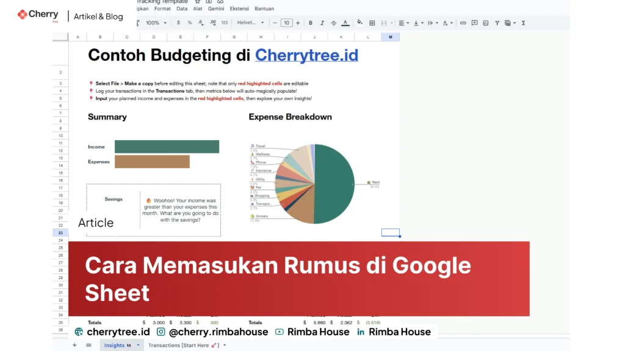Toggle bold formatting
Viewport: 625px width, 351px height.
(x=311, y=23)
